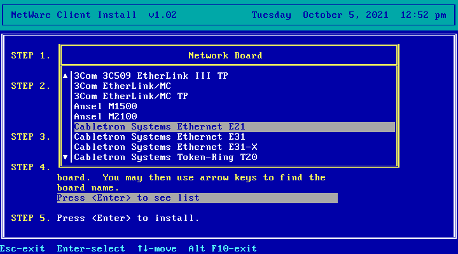The image size is (458, 254).
Task: Click the list scroll-up arrow
Action: click(65, 76)
